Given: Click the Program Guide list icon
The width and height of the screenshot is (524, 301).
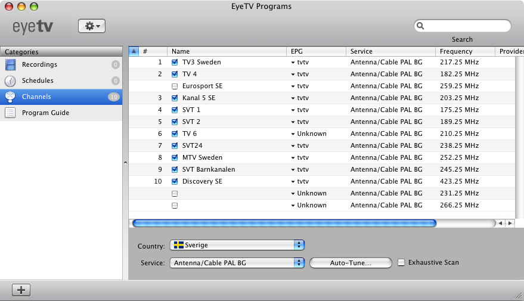Looking at the screenshot, I should 11,113.
